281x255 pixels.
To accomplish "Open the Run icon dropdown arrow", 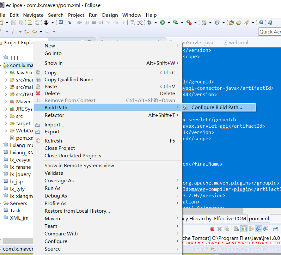I will [x=169, y=22].
